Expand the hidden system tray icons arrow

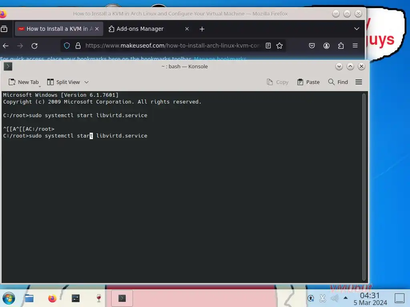point(346,297)
